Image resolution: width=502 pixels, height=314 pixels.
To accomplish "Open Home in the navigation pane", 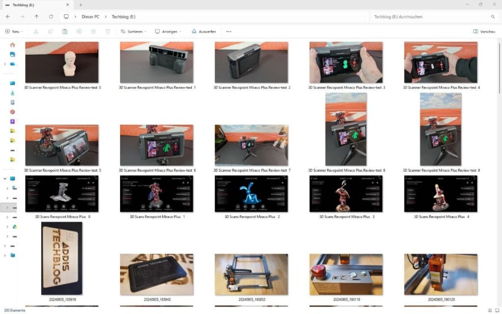I will pos(12,45).
